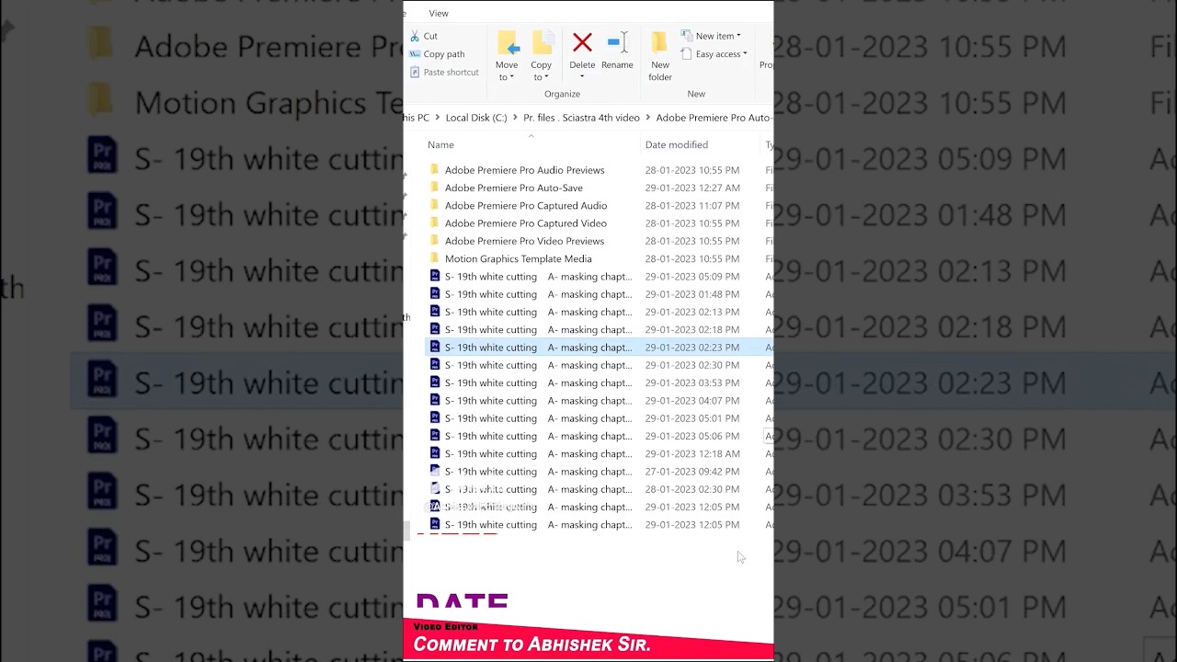Select the Adobe Premiere Pro Audio Previews folder name
The height and width of the screenshot is (662, 1177).
click(525, 170)
